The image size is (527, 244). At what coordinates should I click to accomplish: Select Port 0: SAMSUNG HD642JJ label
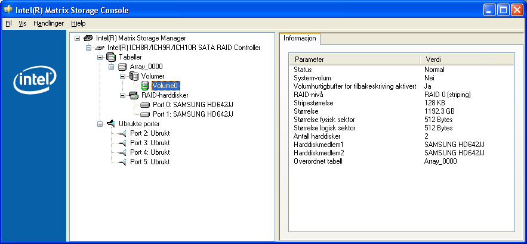point(193,105)
